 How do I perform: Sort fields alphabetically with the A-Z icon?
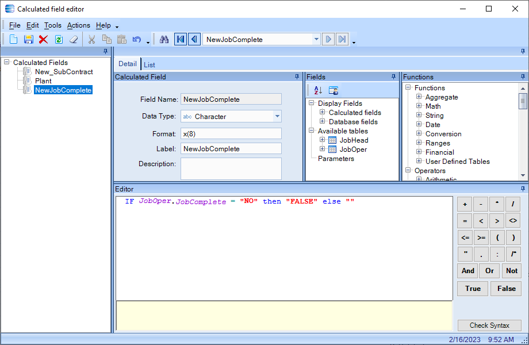(x=318, y=90)
